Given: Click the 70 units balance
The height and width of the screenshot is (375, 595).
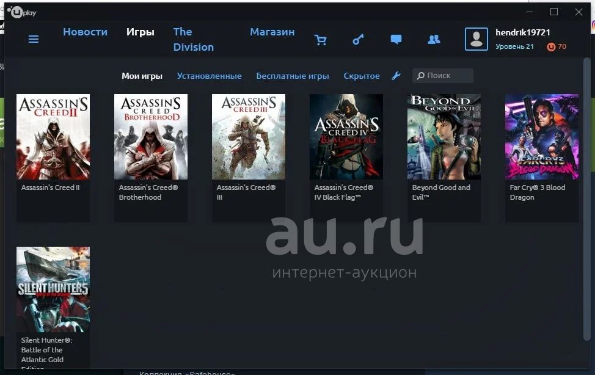Looking at the screenshot, I should point(562,46).
